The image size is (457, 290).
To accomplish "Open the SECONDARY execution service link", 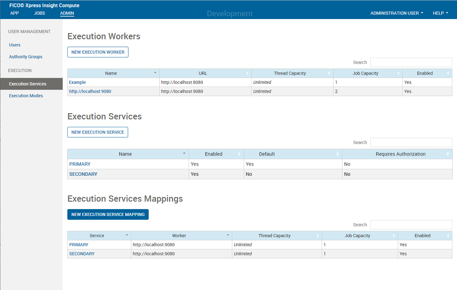I will point(83,174).
